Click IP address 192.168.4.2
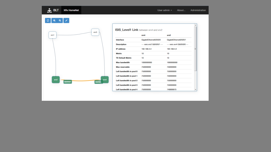Image resolution: width=271 pixels, height=152 pixels. 172,49
